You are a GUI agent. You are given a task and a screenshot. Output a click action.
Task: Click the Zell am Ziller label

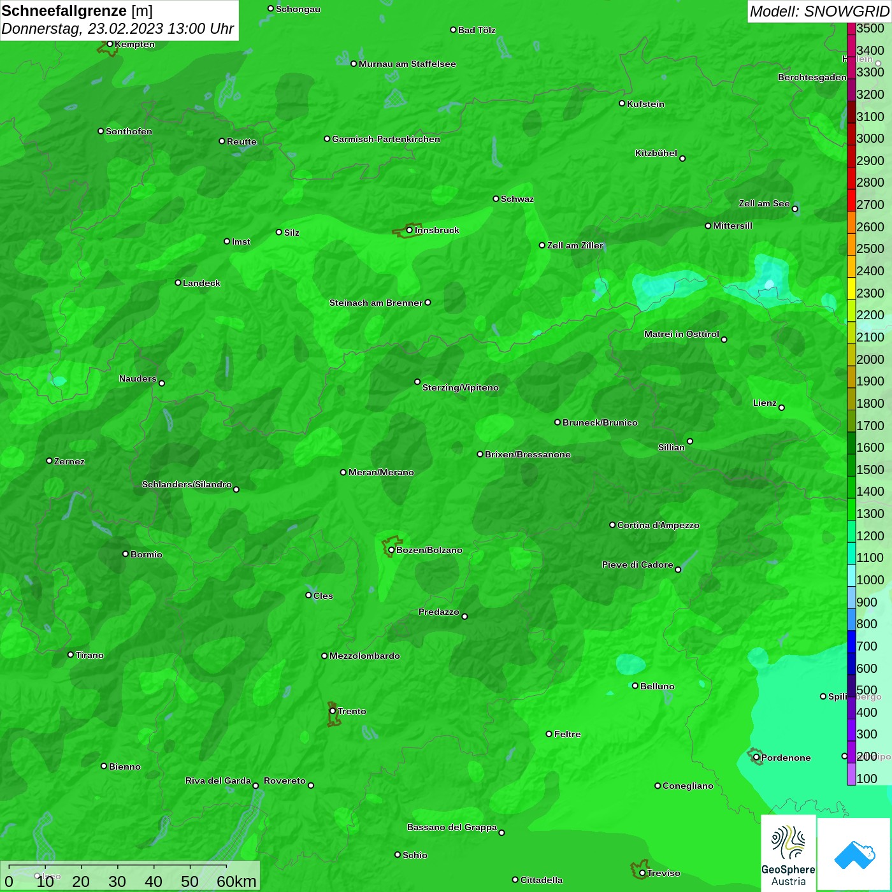[x=575, y=245]
